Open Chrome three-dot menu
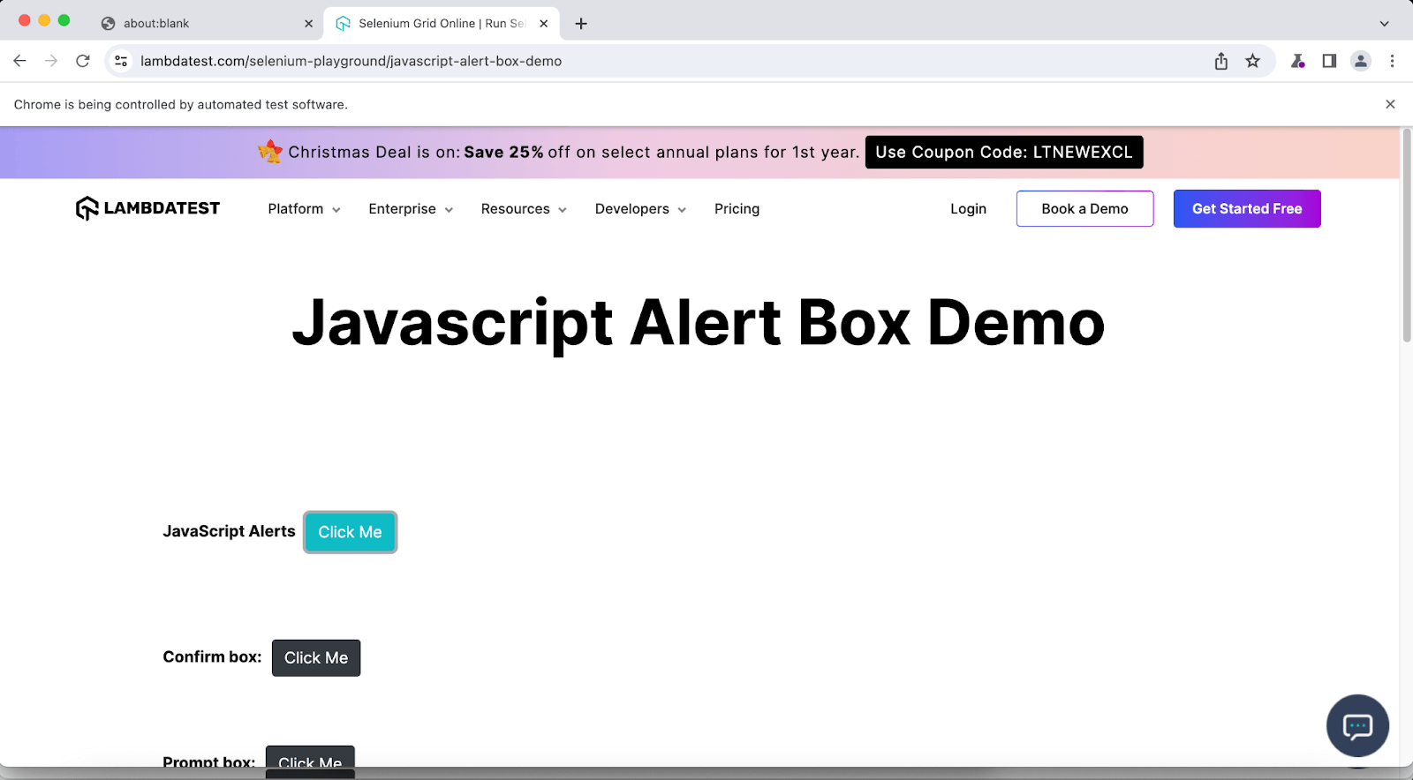Viewport: 1413px width, 780px height. [1392, 61]
